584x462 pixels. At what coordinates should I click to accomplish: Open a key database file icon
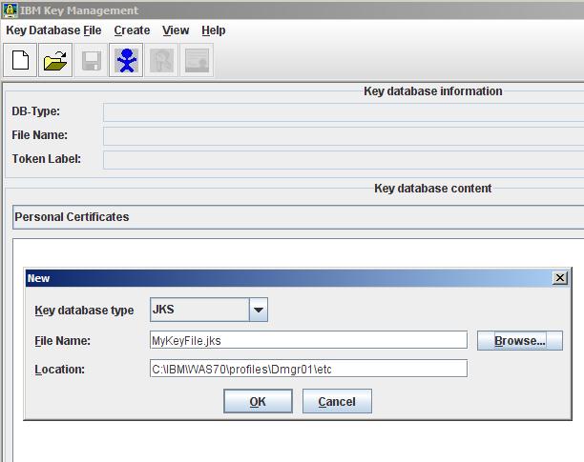55,60
